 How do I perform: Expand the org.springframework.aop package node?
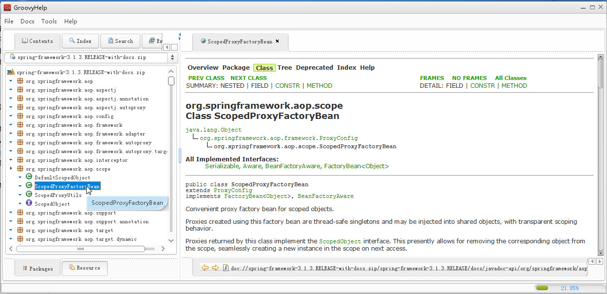coord(11,81)
